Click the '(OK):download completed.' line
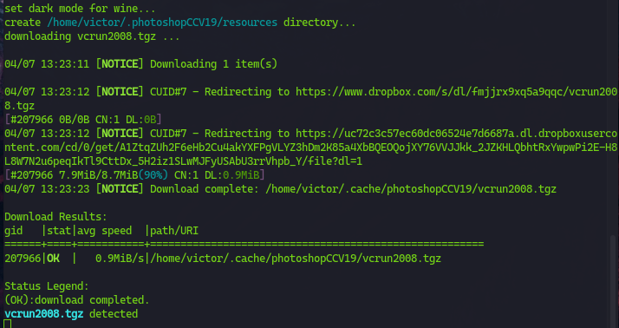The width and height of the screenshot is (619, 328). (x=77, y=300)
